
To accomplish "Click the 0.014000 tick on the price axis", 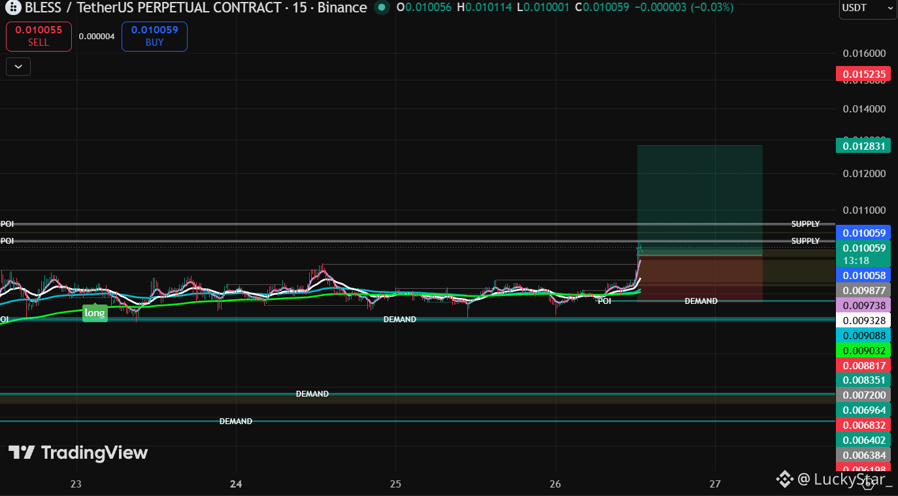I will (x=863, y=108).
